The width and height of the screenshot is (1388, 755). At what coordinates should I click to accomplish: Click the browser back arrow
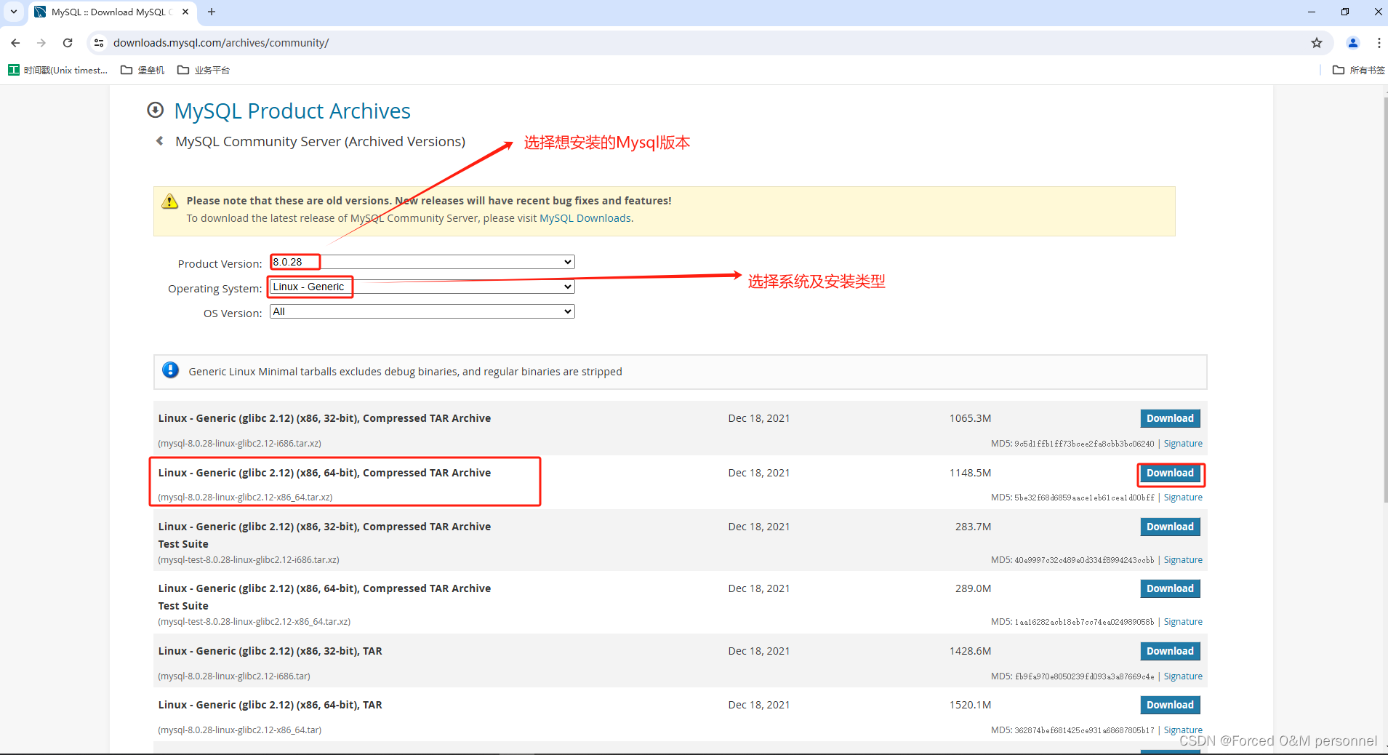click(15, 43)
